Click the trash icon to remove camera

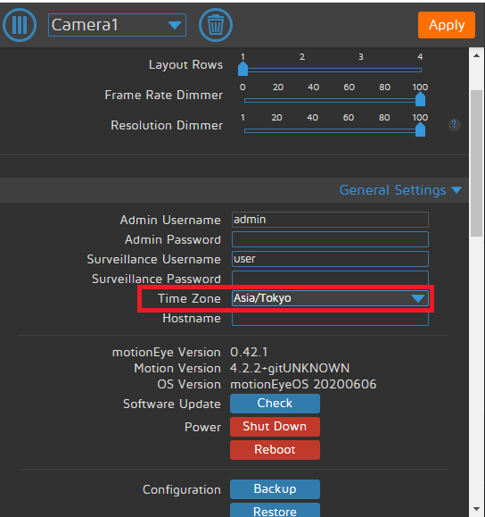point(216,25)
